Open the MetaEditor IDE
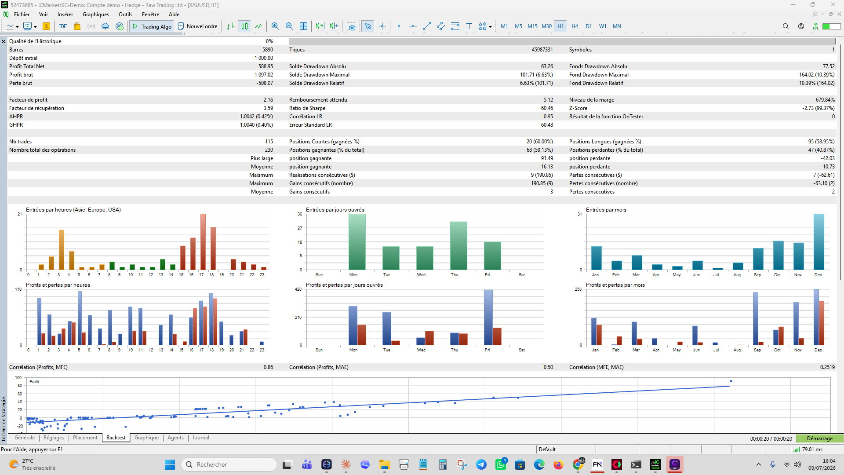Image resolution: width=844 pixels, height=475 pixels. pos(63,26)
